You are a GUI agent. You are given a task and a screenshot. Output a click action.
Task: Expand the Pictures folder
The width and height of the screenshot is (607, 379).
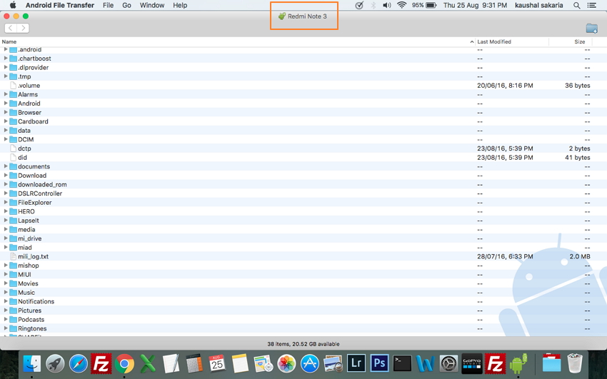pos(6,310)
